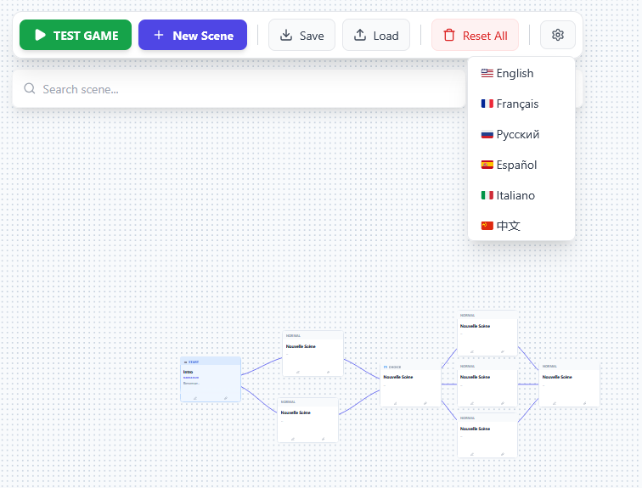
Task: Click the brush icon on CHOICE node
Action: tap(425, 403)
